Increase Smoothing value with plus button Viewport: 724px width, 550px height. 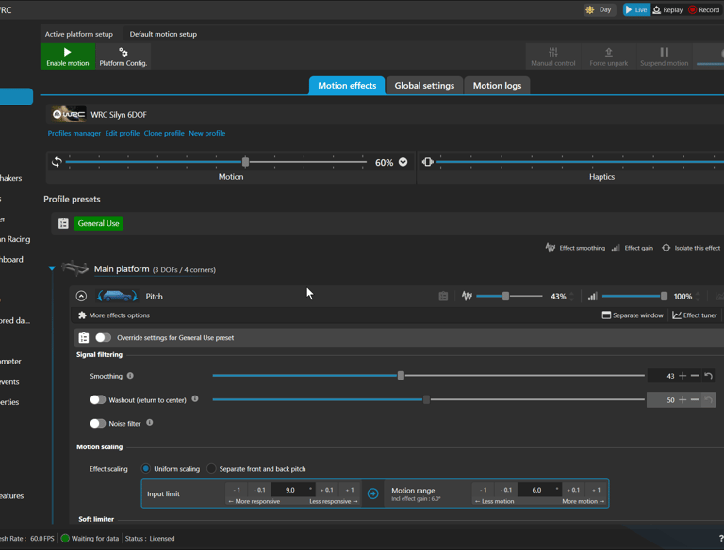pyautogui.click(x=683, y=376)
